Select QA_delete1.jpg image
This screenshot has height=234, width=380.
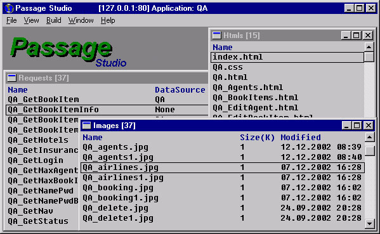pyautogui.click(x=223, y=218)
